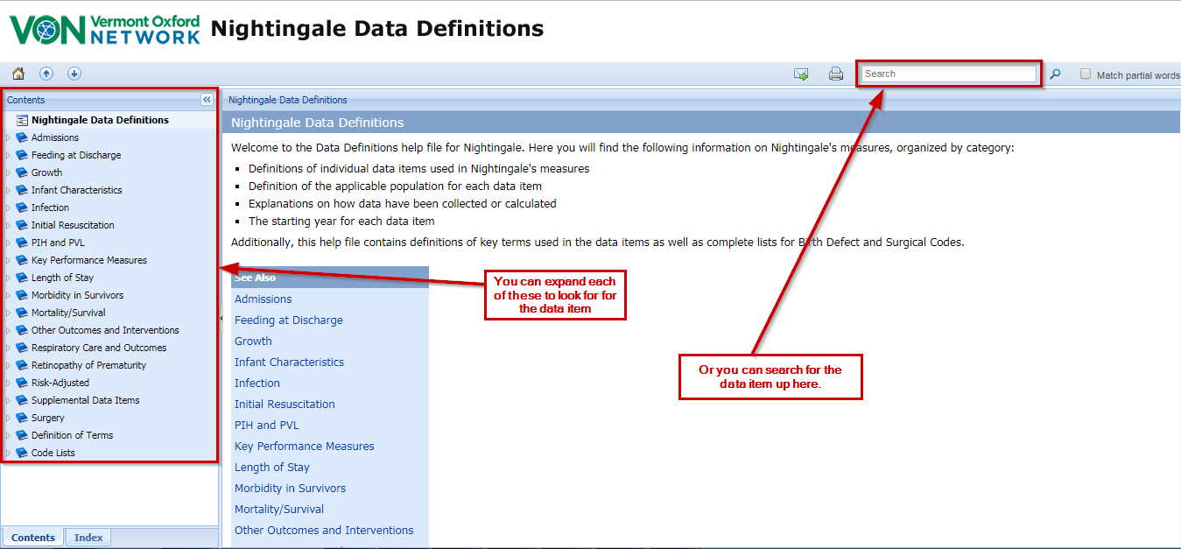
Task: Click the book icon beside Surgery
Action: click(x=22, y=418)
